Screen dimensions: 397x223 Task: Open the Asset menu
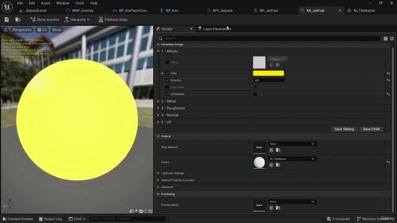45,3
